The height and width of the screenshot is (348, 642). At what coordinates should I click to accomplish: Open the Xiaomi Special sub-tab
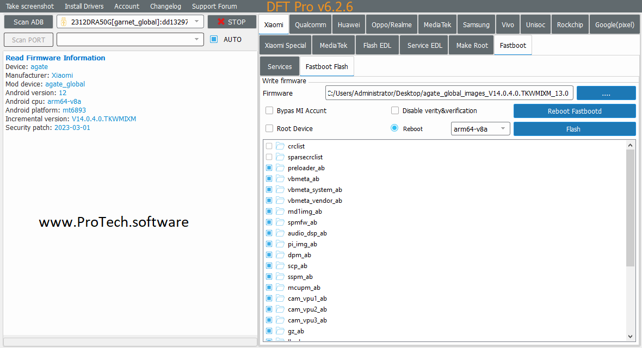coord(286,46)
